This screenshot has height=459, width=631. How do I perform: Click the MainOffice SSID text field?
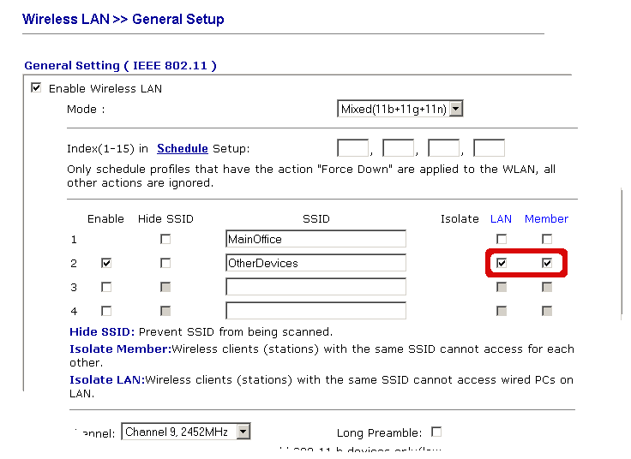pos(315,239)
